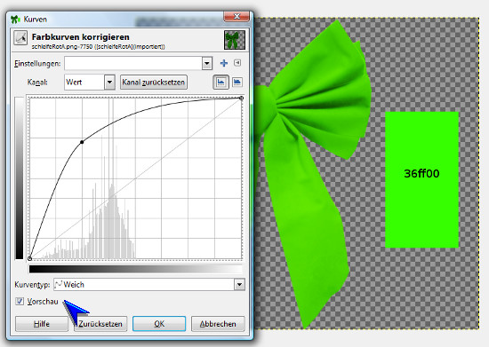Toggle the Vorschau preview checkbox
Screen dimensions: 489x347
pyautogui.click(x=20, y=301)
